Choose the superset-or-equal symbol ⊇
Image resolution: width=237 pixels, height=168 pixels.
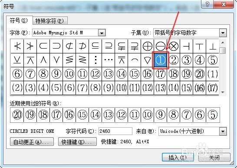[x=108, y=46]
